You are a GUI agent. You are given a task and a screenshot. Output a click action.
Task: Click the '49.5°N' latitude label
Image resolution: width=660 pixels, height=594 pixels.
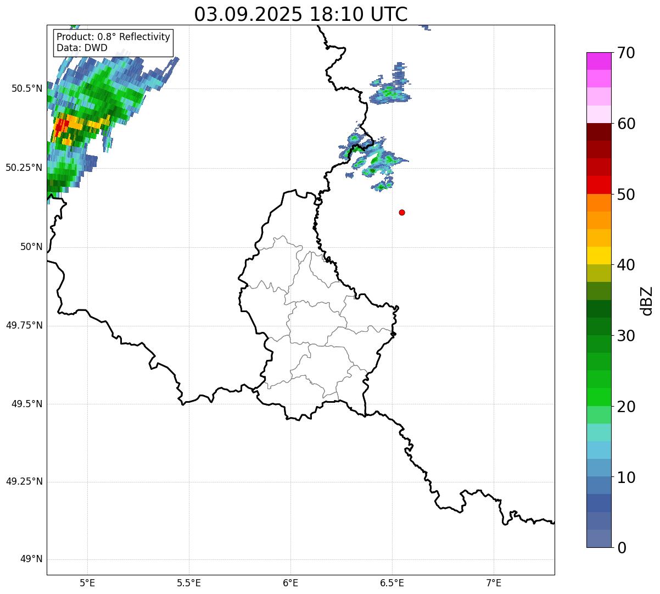coord(27,404)
